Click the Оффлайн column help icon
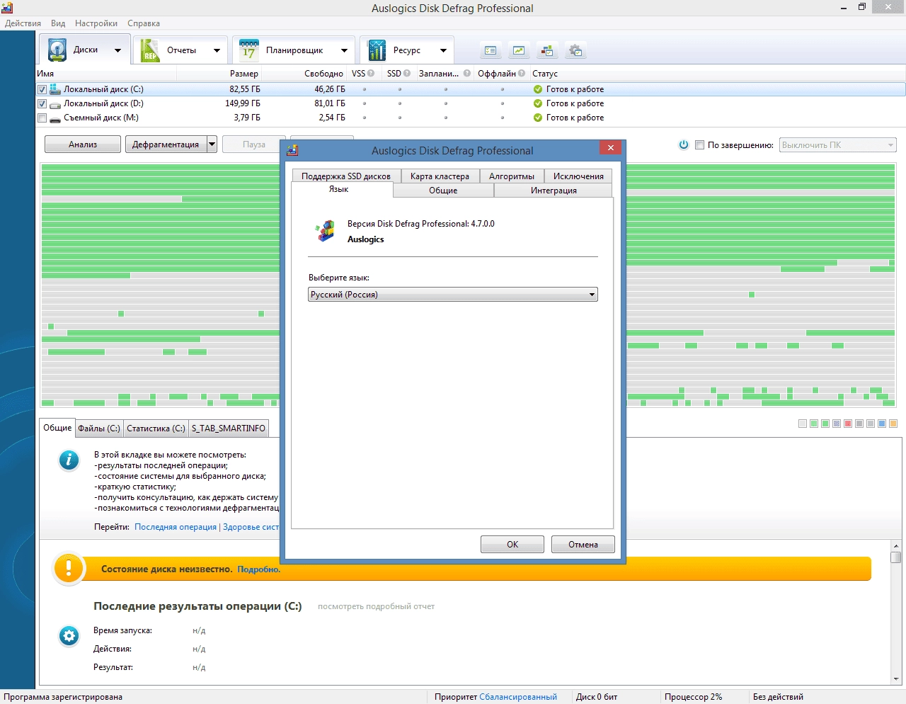This screenshot has height=704, width=906. (522, 73)
